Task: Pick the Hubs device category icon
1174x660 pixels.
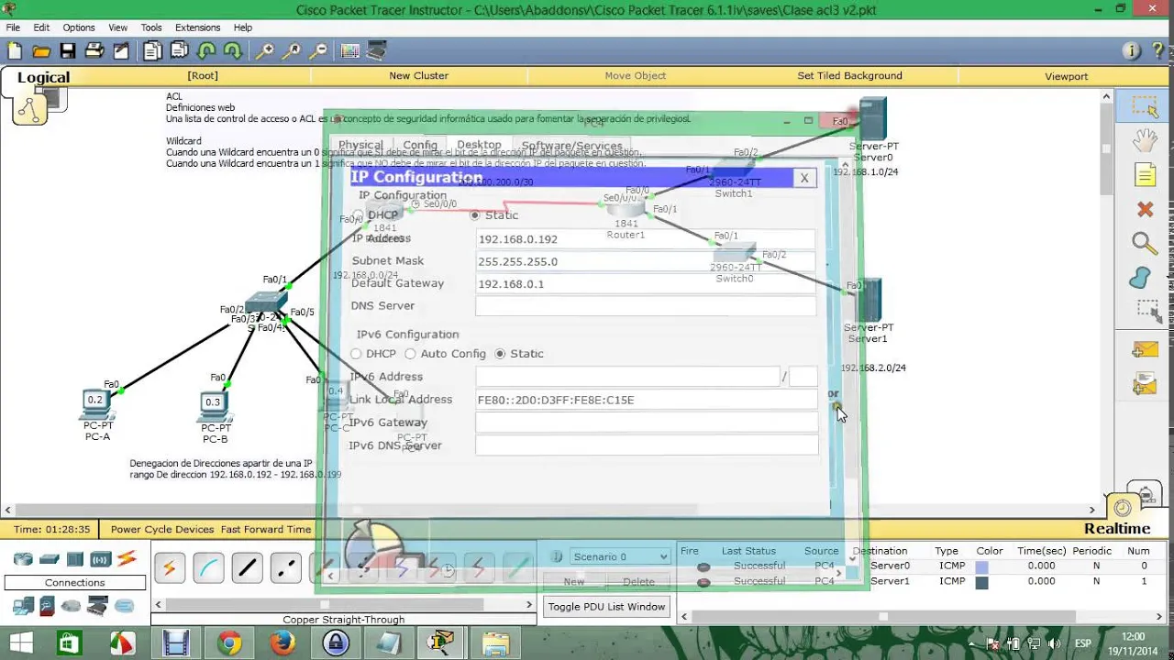Action: [75, 558]
